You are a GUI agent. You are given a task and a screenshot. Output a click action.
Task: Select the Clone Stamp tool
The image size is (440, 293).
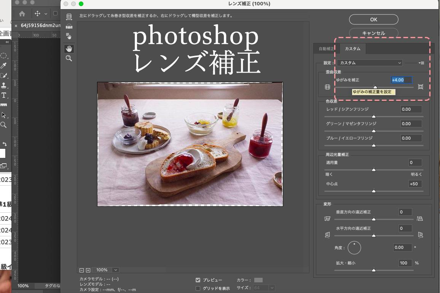coord(4,85)
